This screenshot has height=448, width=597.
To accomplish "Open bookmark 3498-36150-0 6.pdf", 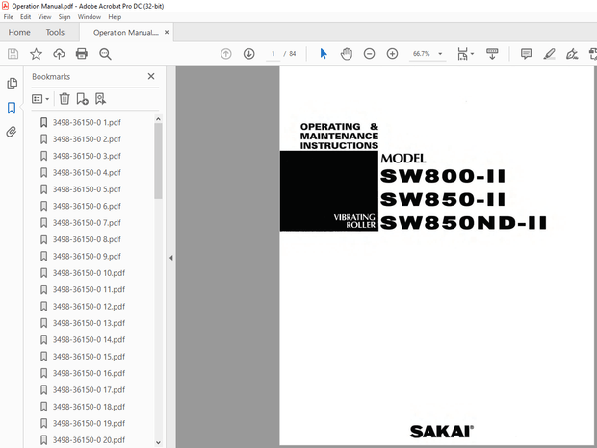I will coord(87,206).
